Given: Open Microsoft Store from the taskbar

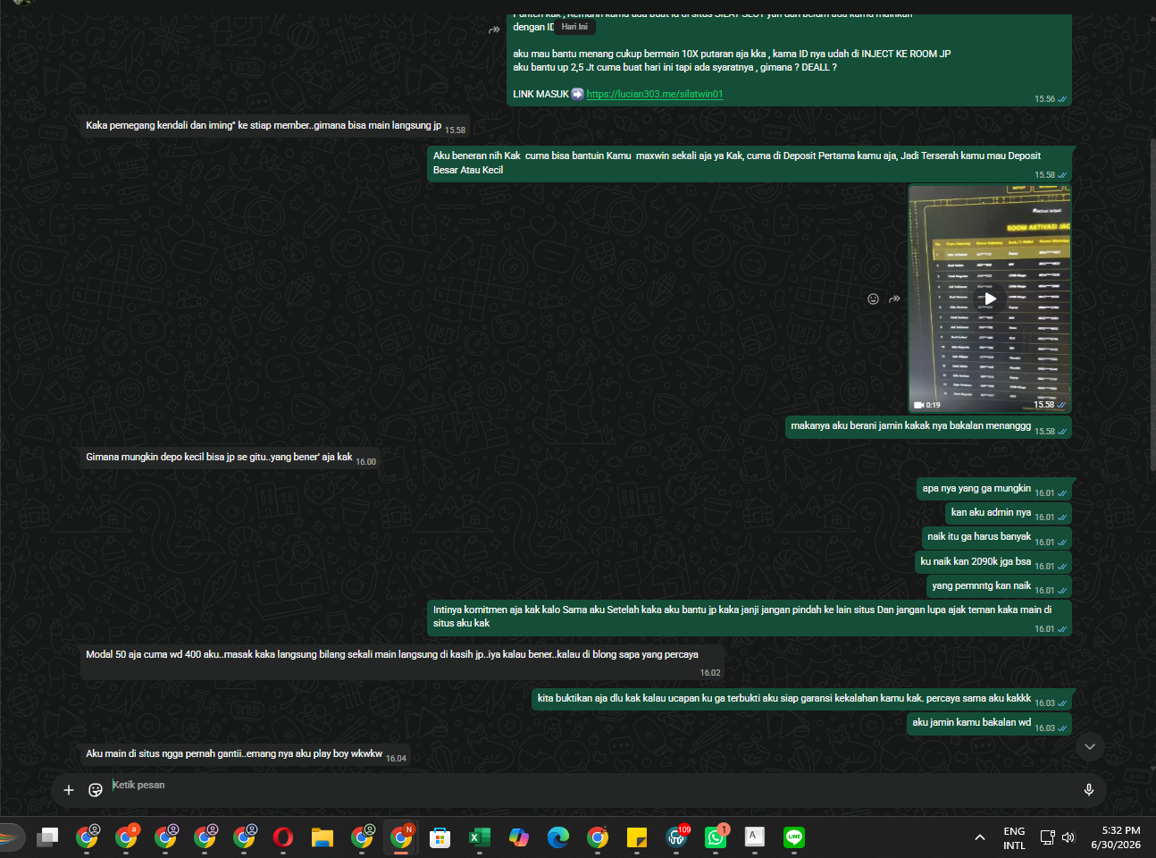Looking at the screenshot, I should point(440,837).
